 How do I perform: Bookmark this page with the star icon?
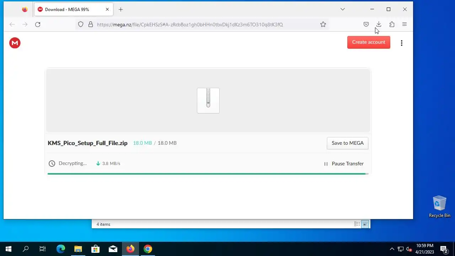click(x=323, y=24)
